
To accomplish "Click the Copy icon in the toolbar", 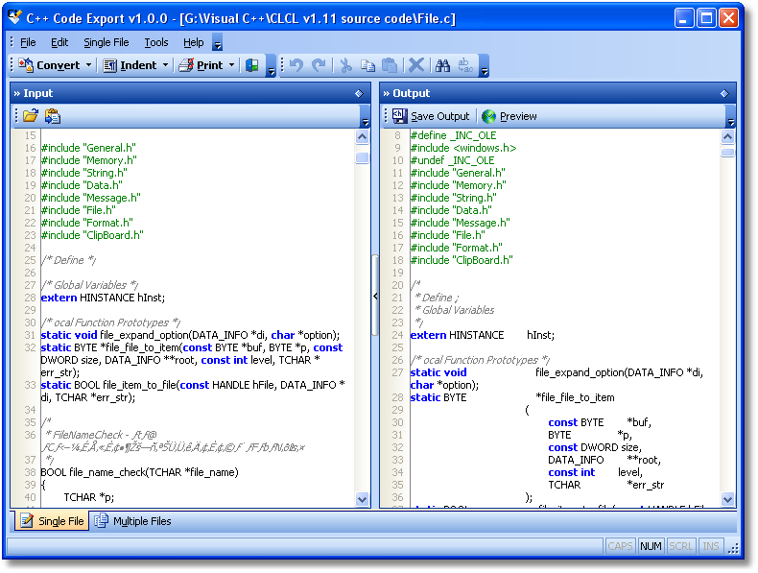I will pyautogui.click(x=367, y=65).
